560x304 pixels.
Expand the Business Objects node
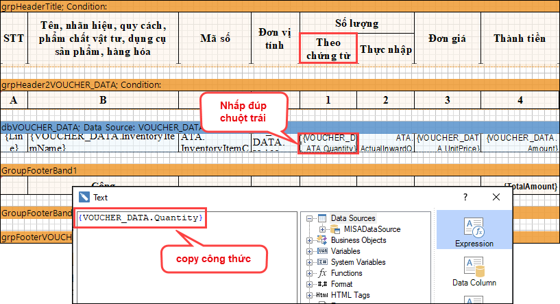[311, 240]
